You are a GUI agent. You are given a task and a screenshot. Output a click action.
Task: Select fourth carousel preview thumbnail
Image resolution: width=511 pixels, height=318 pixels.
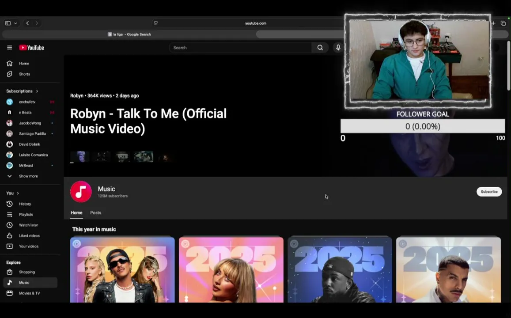[144, 157]
